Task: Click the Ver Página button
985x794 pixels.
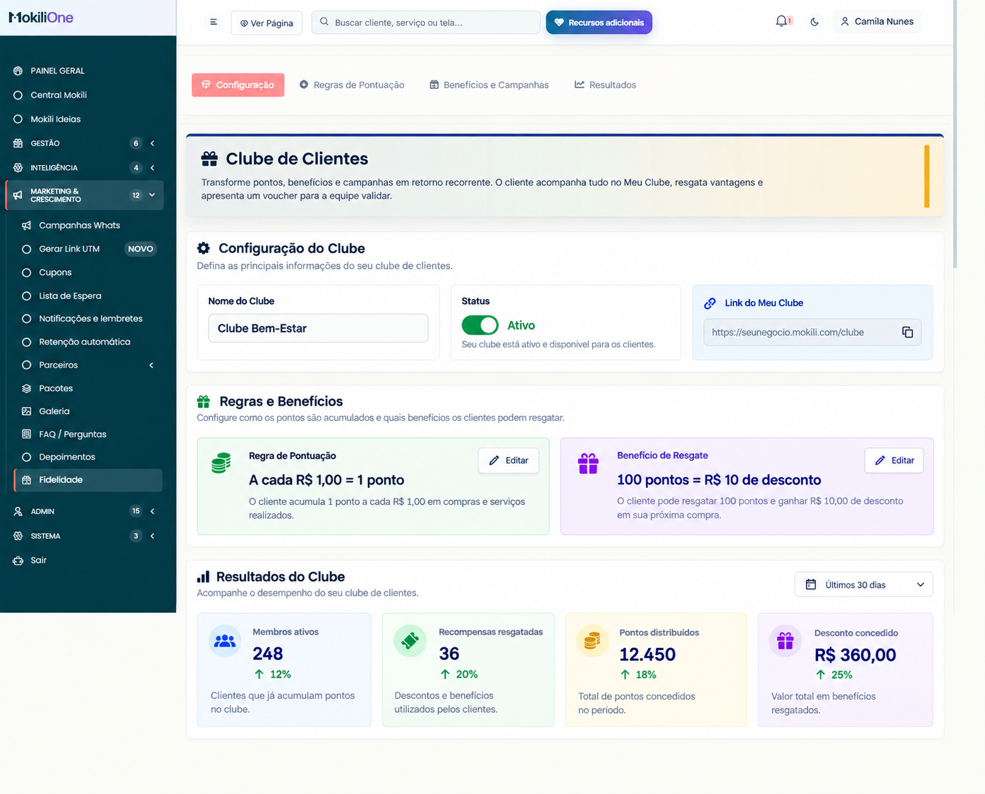Action: pyautogui.click(x=267, y=23)
